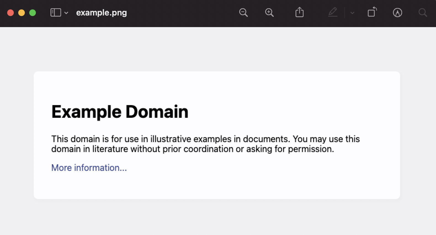
Task: Show the Markup toolbar
Action: click(397, 13)
